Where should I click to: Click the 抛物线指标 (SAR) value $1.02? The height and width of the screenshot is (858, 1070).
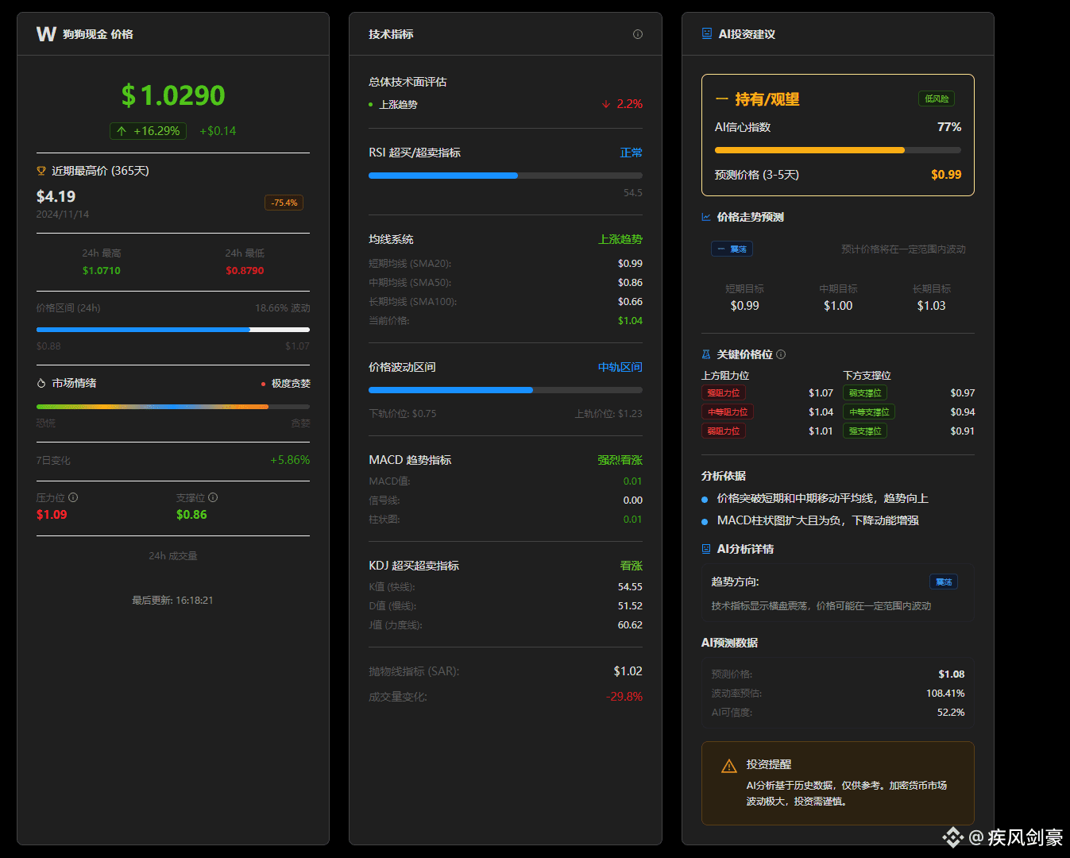628,671
